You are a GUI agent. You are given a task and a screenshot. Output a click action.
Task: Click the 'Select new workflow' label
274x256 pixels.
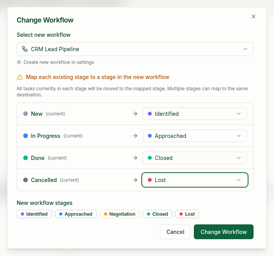43,35
